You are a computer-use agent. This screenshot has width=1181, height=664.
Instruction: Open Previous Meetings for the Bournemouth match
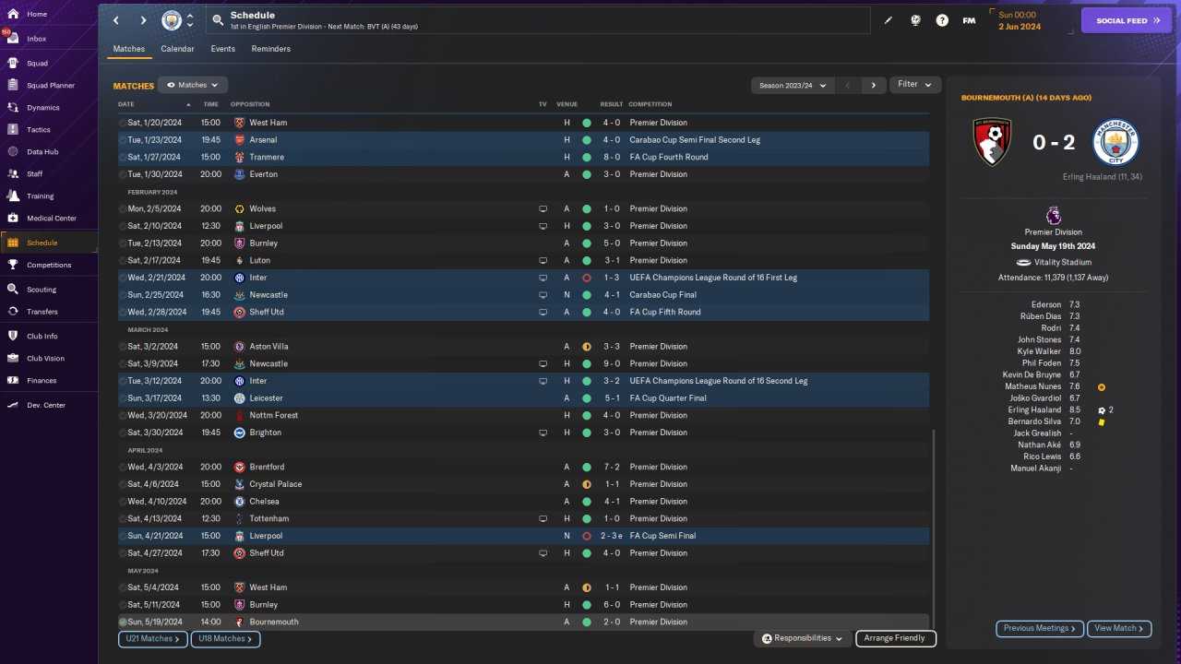point(1040,628)
